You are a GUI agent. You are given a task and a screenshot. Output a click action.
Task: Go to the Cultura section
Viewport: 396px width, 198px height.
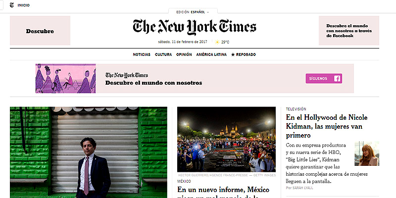coord(163,54)
